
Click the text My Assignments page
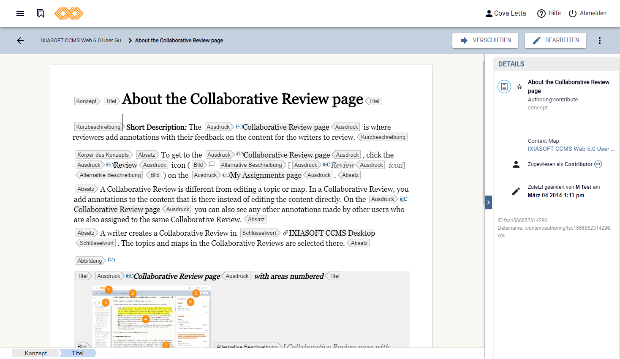pos(266,175)
